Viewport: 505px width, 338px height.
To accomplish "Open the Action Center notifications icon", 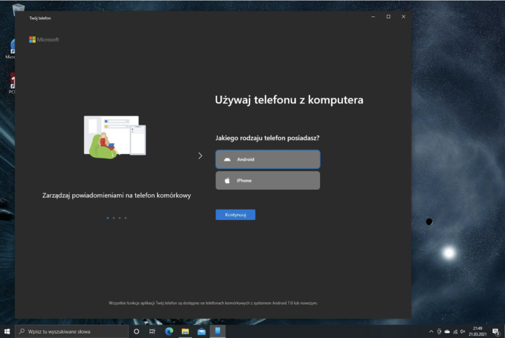I will click(495, 331).
